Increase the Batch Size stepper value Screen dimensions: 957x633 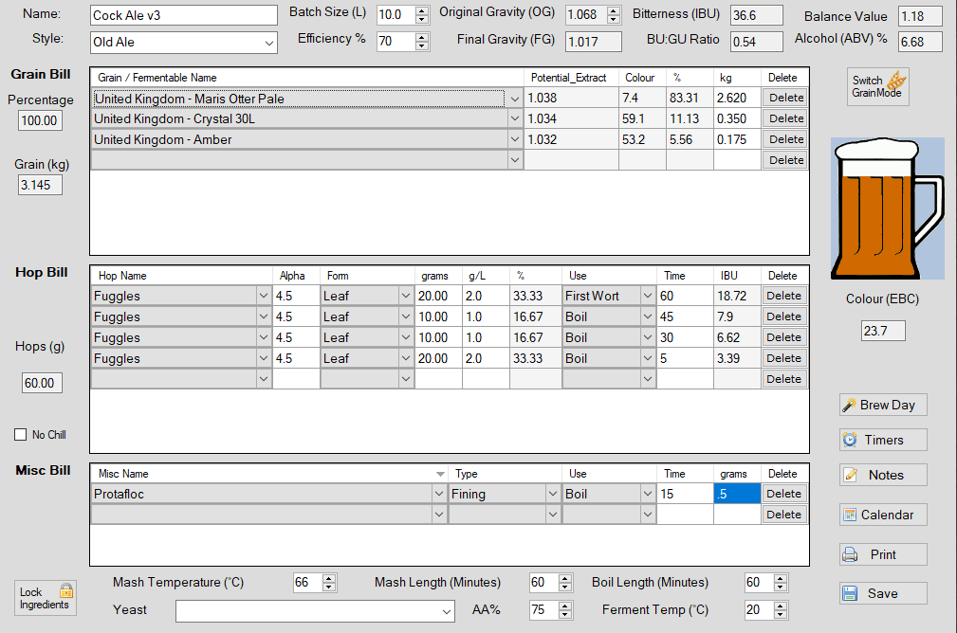point(422,10)
